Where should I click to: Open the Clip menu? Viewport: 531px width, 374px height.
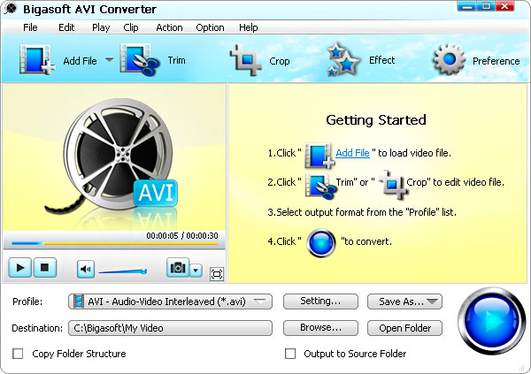tap(131, 27)
